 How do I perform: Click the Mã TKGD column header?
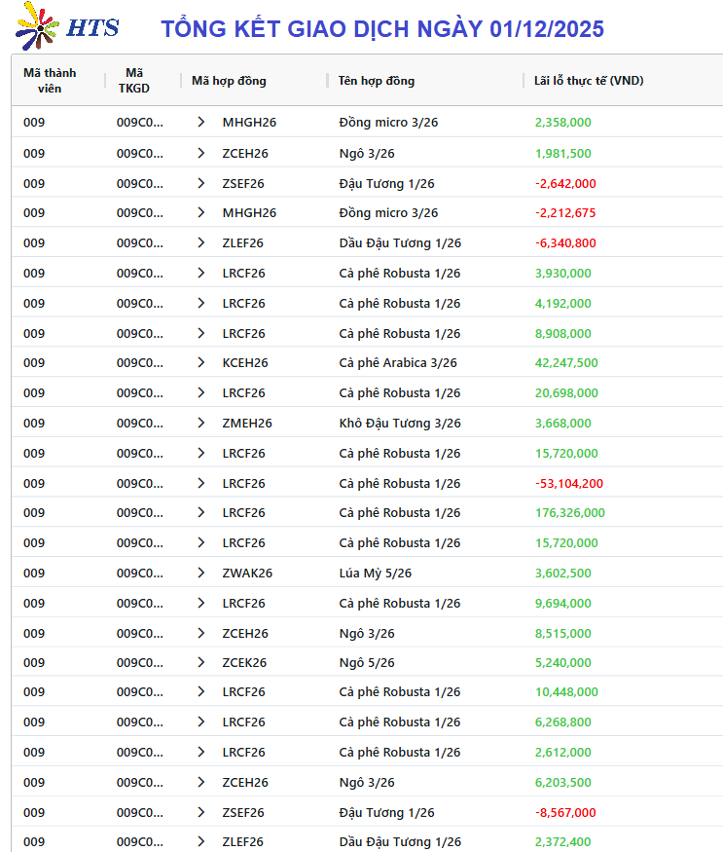(134, 80)
